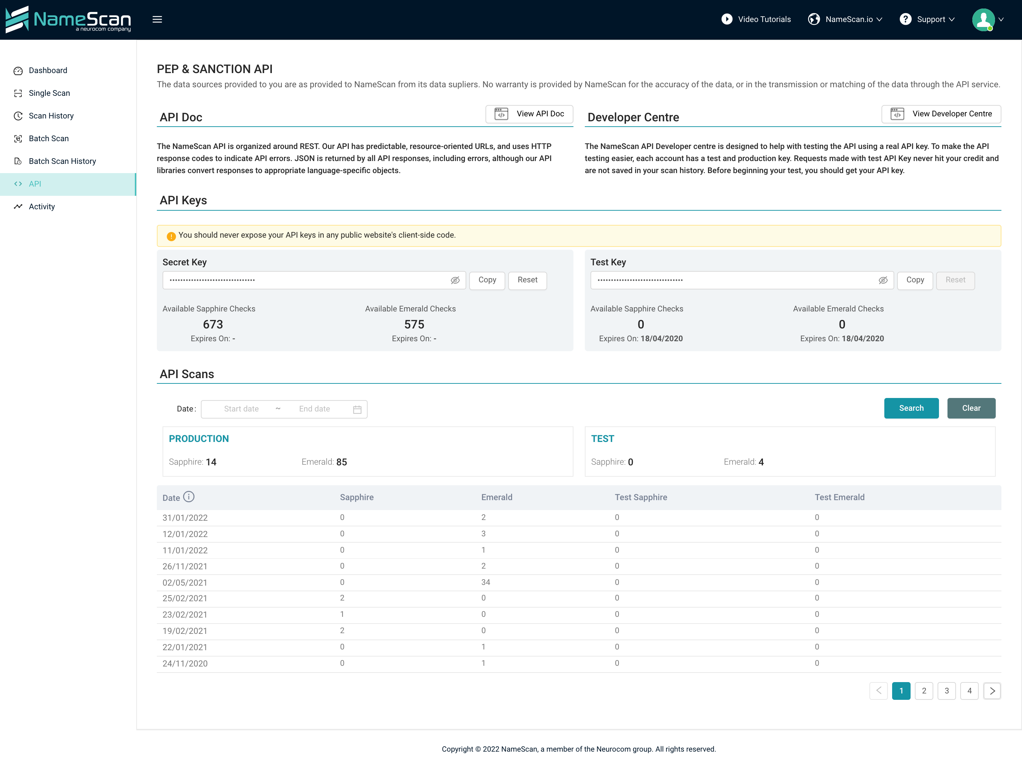The image size is (1022, 769).
Task: Open Batch Scan page
Action: 68,139
